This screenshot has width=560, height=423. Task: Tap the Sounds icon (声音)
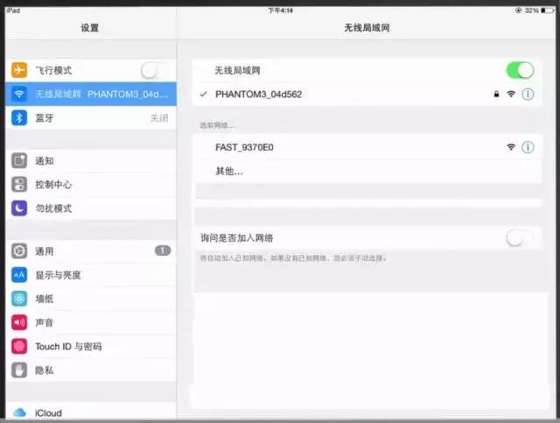click(x=19, y=322)
